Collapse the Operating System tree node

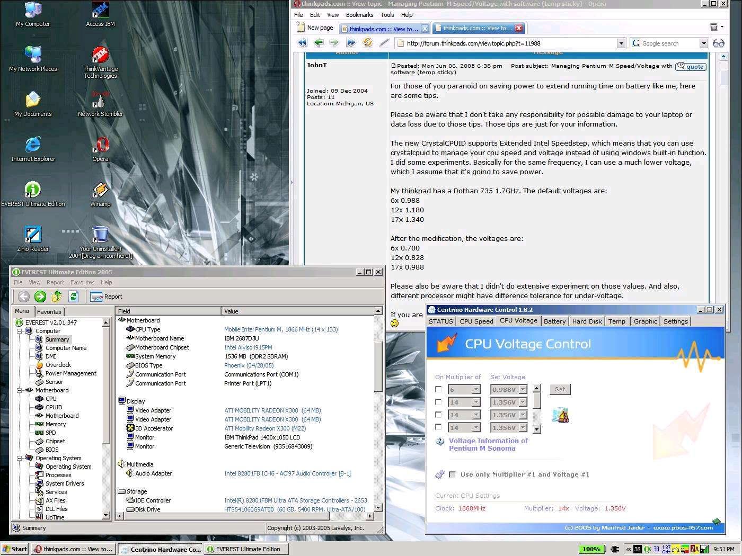(20, 458)
